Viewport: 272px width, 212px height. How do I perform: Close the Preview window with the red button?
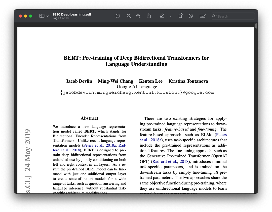pyautogui.click(x=21, y=16)
